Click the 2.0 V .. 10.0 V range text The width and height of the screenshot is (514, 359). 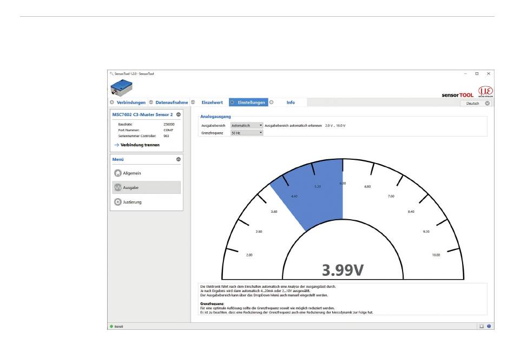pyautogui.click(x=335, y=126)
